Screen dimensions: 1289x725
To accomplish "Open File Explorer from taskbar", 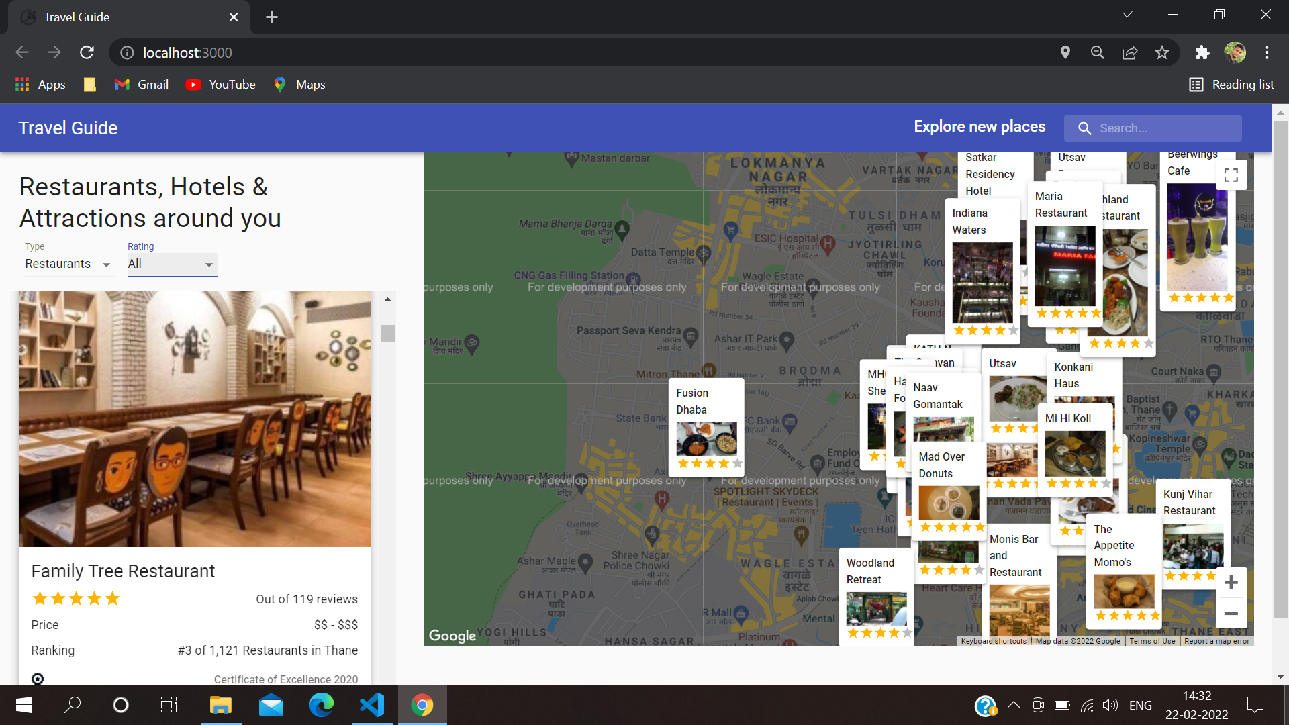I will pyautogui.click(x=221, y=705).
